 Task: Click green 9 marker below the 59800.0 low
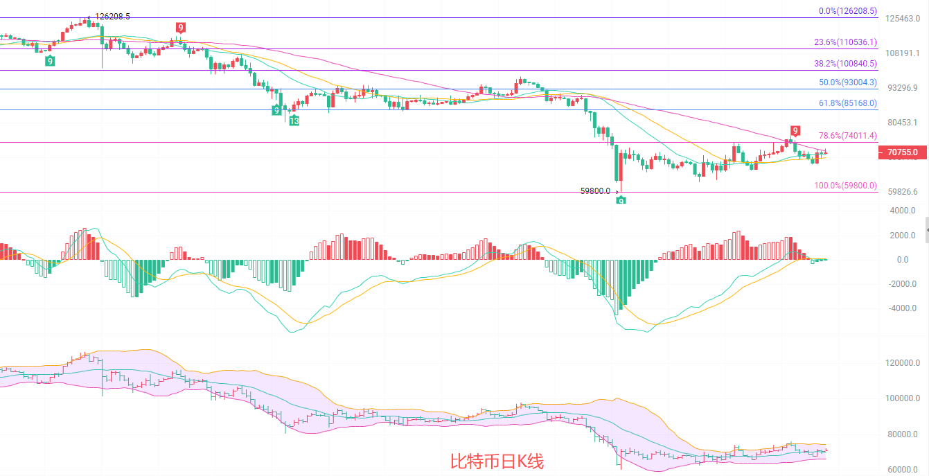coord(621,200)
